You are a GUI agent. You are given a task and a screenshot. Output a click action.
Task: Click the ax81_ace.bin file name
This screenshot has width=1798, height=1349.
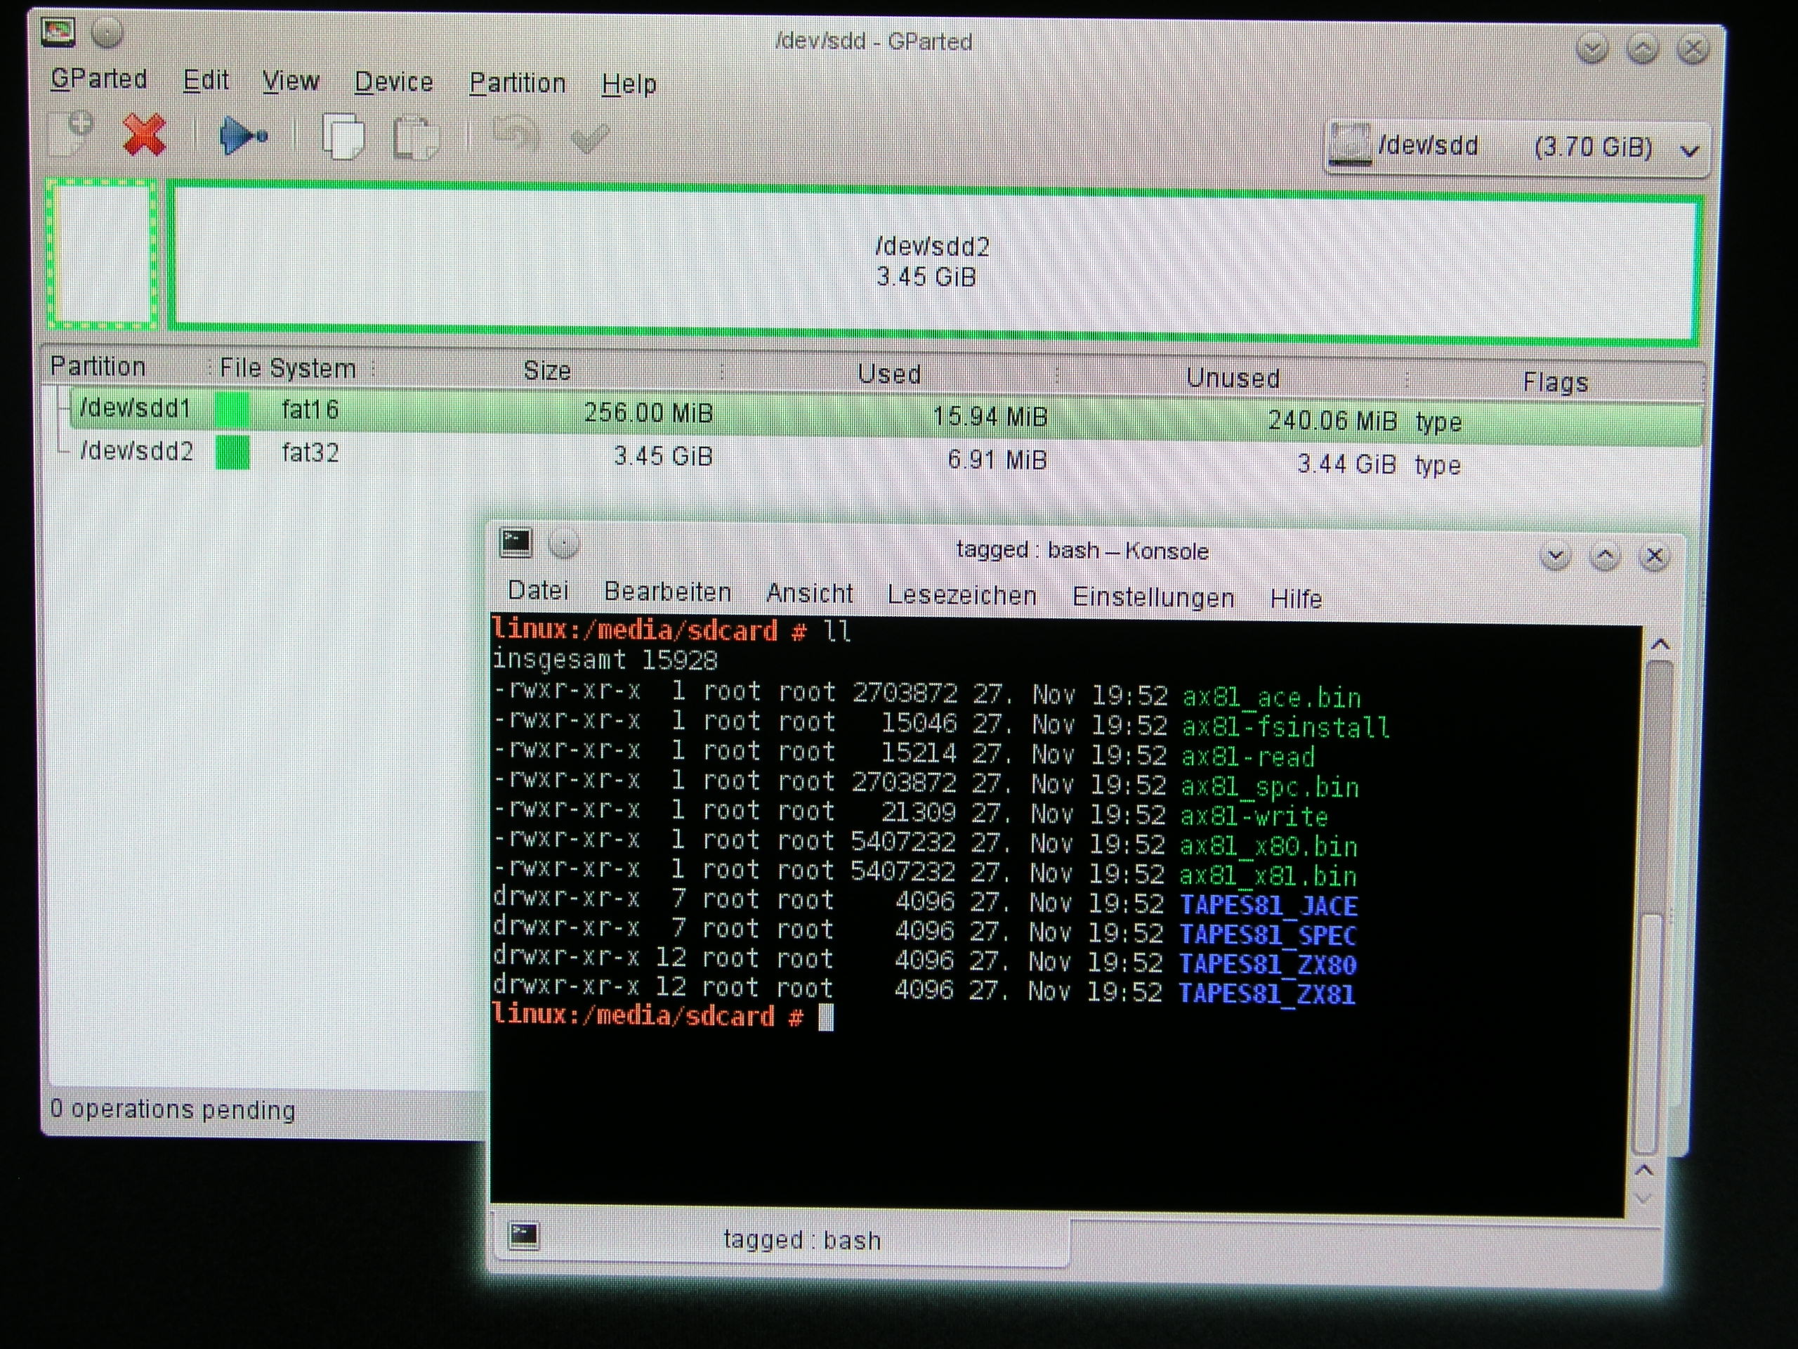coord(1271,698)
